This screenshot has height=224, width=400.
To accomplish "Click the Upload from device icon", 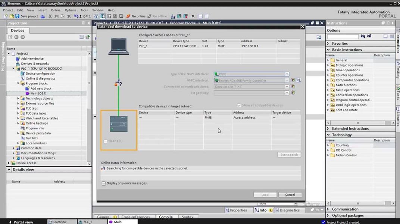I will point(109,16).
